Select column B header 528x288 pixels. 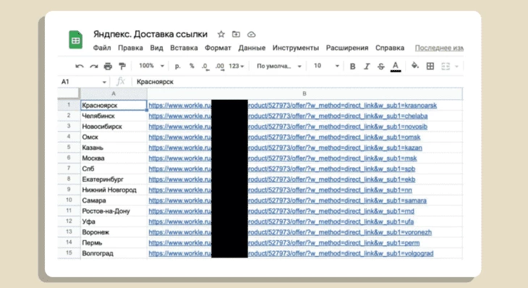pyautogui.click(x=305, y=93)
